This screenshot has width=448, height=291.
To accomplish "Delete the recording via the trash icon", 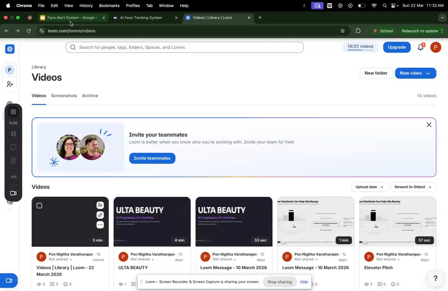I will tap(13, 160).
